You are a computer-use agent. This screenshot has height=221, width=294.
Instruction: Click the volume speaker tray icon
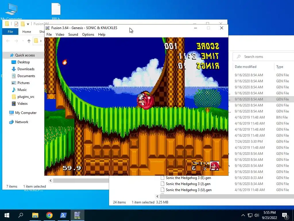point(257,215)
